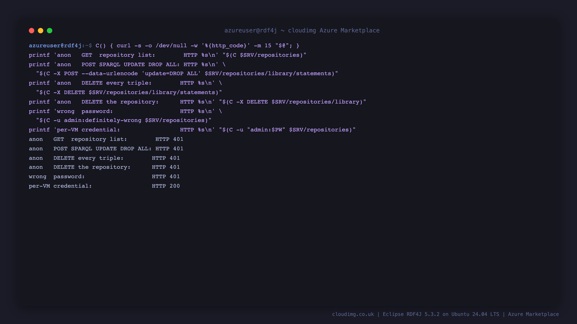Viewport: 577px width, 324px height.
Task: Click the terminal title 'azureuser@rdf4j ~ cloudimg Azure Marketplace'
Action: pyautogui.click(x=302, y=31)
